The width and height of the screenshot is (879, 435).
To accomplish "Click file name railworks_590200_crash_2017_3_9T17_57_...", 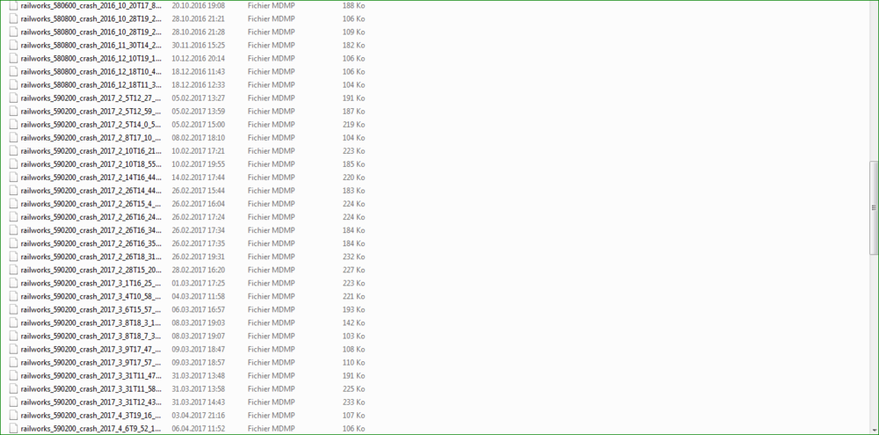I will point(91,363).
